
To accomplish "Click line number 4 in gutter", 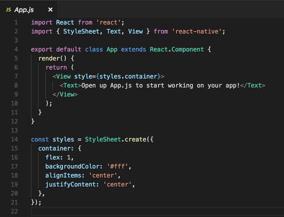I will point(16,50).
